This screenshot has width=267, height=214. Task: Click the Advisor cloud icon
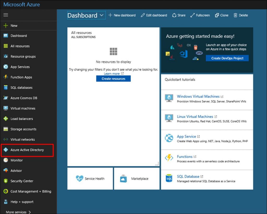click(x=6, y=170)
